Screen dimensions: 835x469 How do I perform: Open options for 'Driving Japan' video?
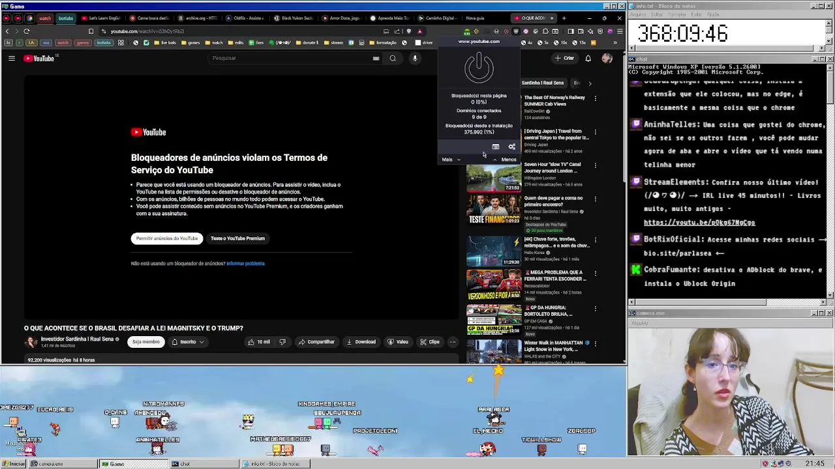click(x=595, y=132)
